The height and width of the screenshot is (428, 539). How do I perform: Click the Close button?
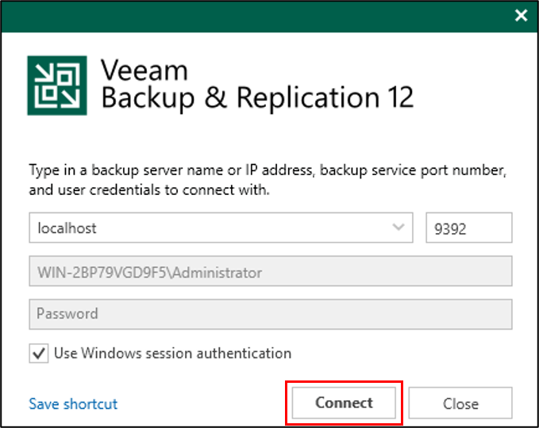tap(460, 403)
